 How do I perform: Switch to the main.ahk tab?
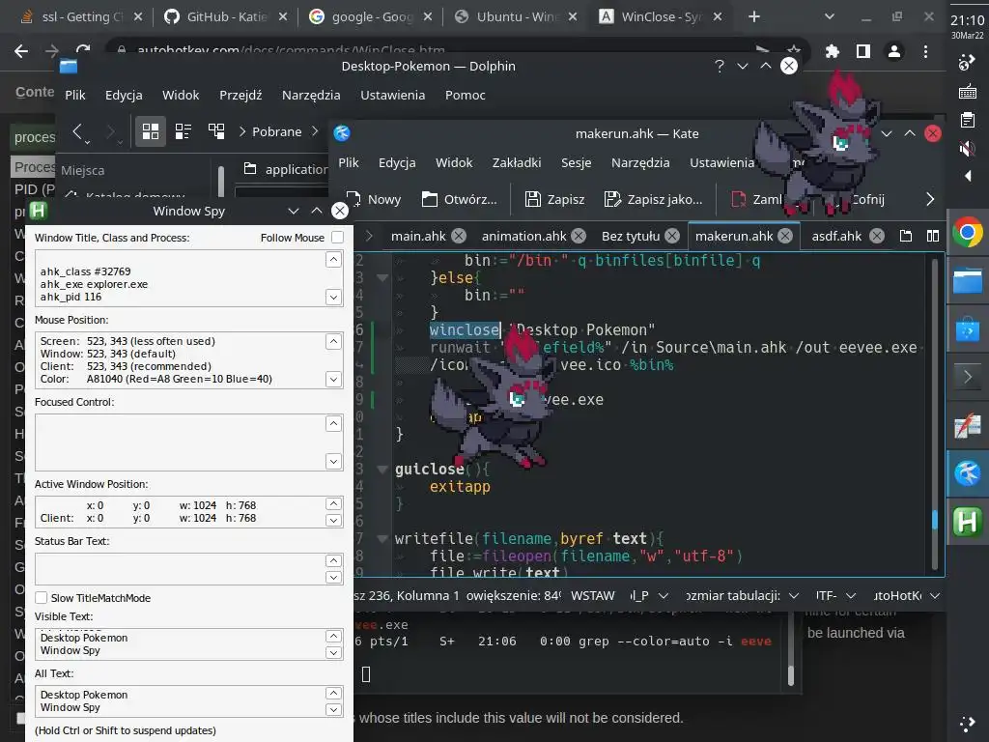click(417, 236)
